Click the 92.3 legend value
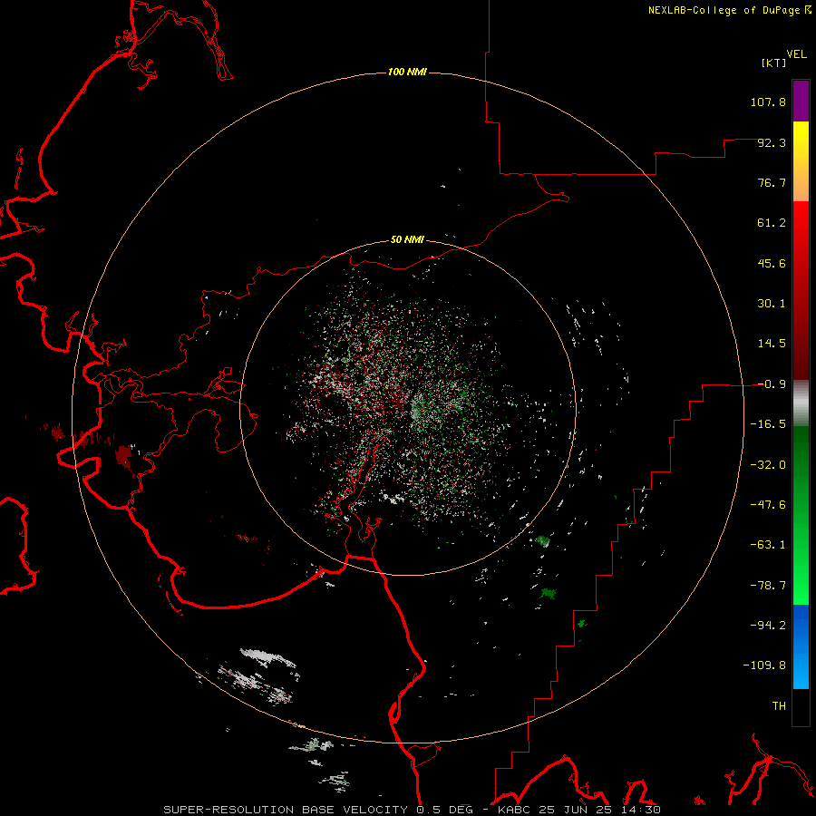This screenshot has width=816, height=816. (772, 142)
